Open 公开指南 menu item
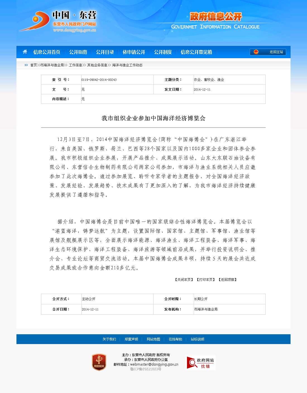307x393 pixels. pyautogui.click(x=78, y=52)
